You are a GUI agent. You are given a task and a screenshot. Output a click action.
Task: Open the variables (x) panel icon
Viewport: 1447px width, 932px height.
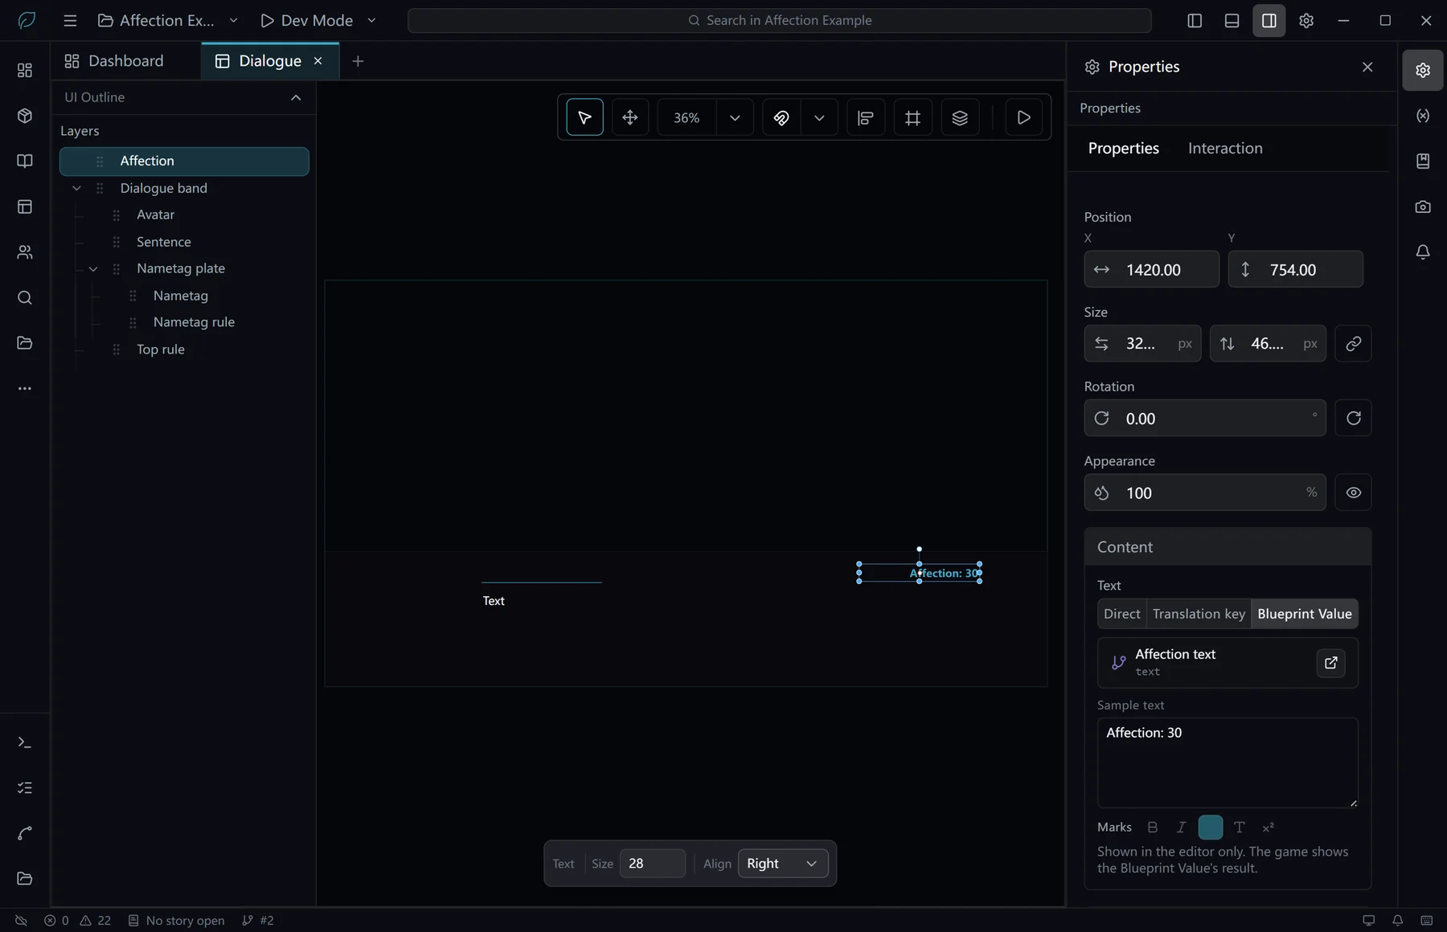coord(1423,116)
